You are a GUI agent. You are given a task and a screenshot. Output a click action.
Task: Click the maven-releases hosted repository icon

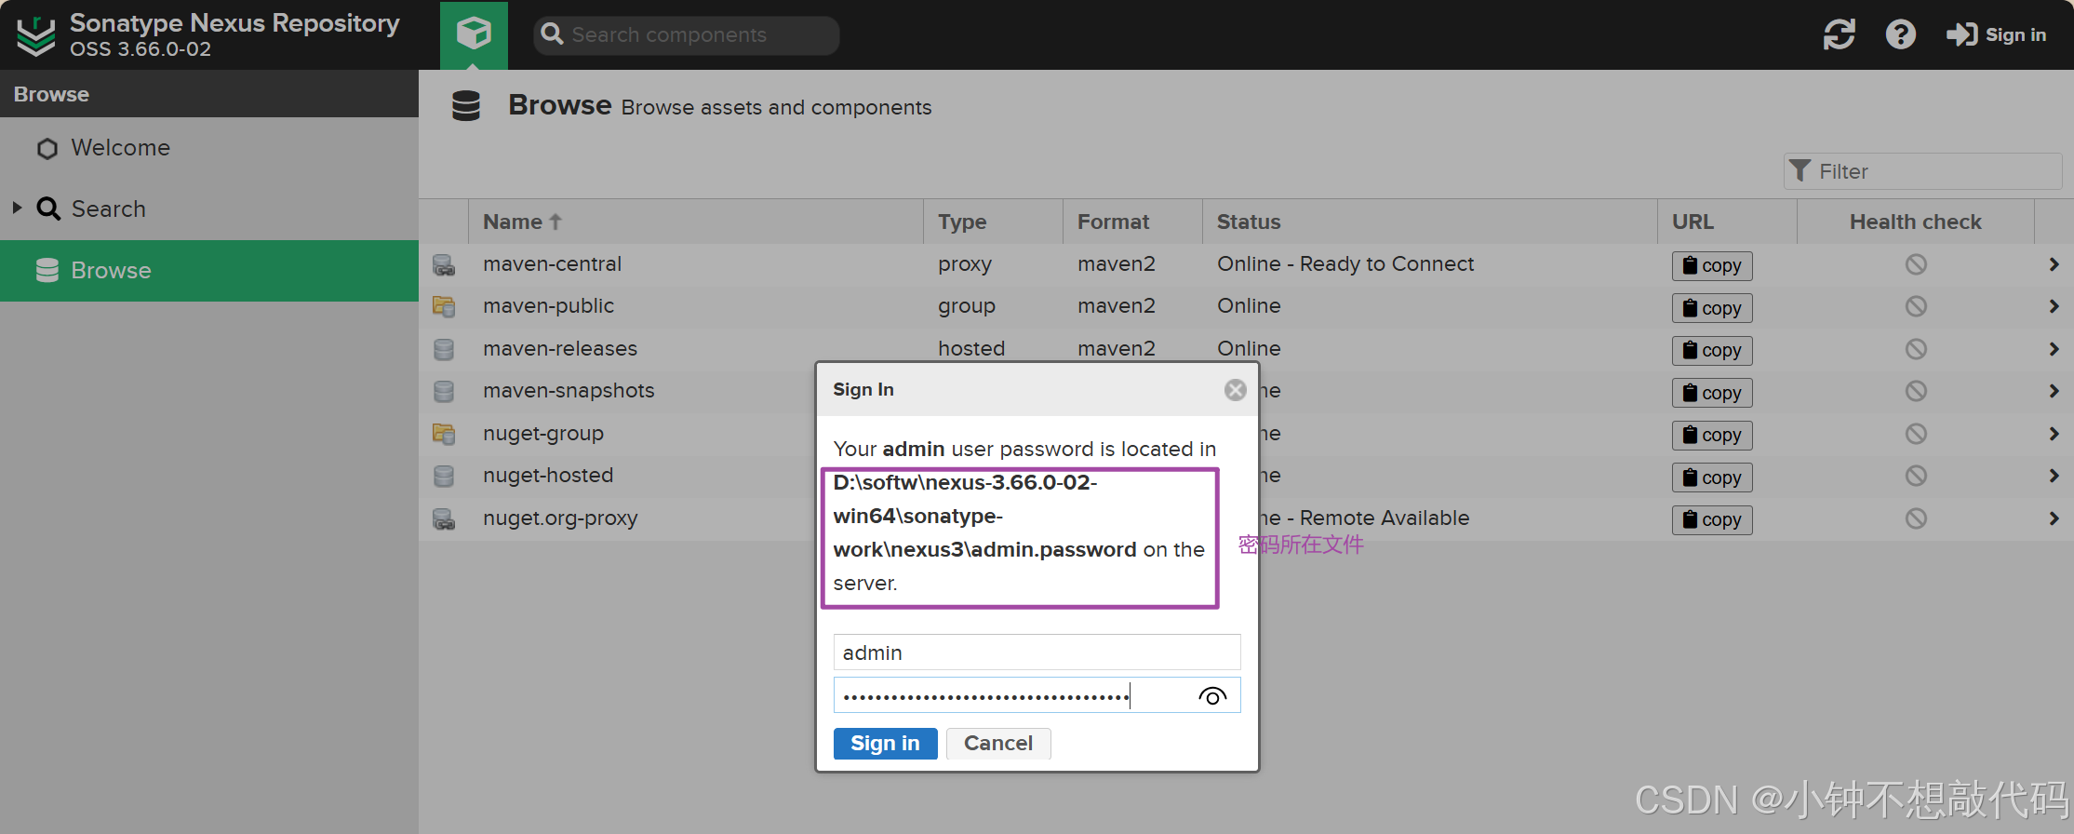[x=444, y=349]
